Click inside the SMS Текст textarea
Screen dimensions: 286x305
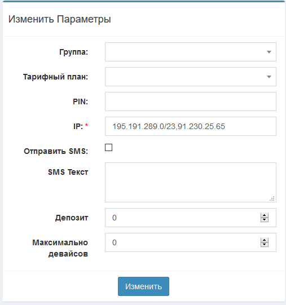[x=191, y=183]
